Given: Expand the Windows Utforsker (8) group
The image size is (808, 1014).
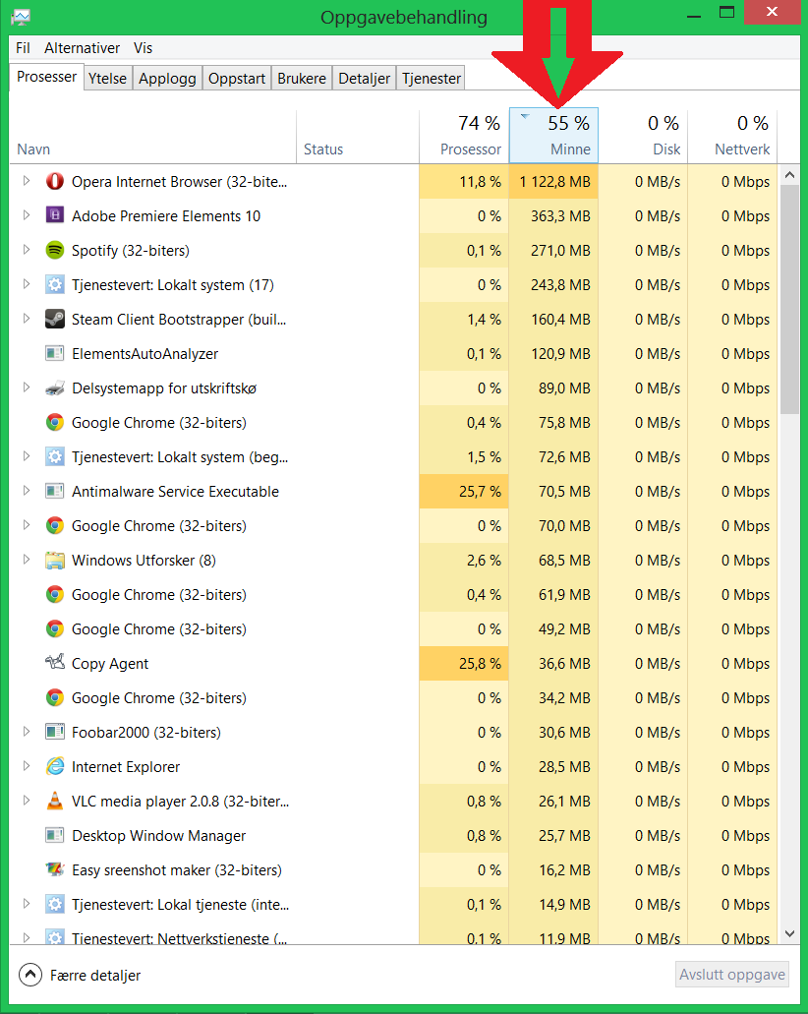Looking at the screenshot, I should point(27,560).
